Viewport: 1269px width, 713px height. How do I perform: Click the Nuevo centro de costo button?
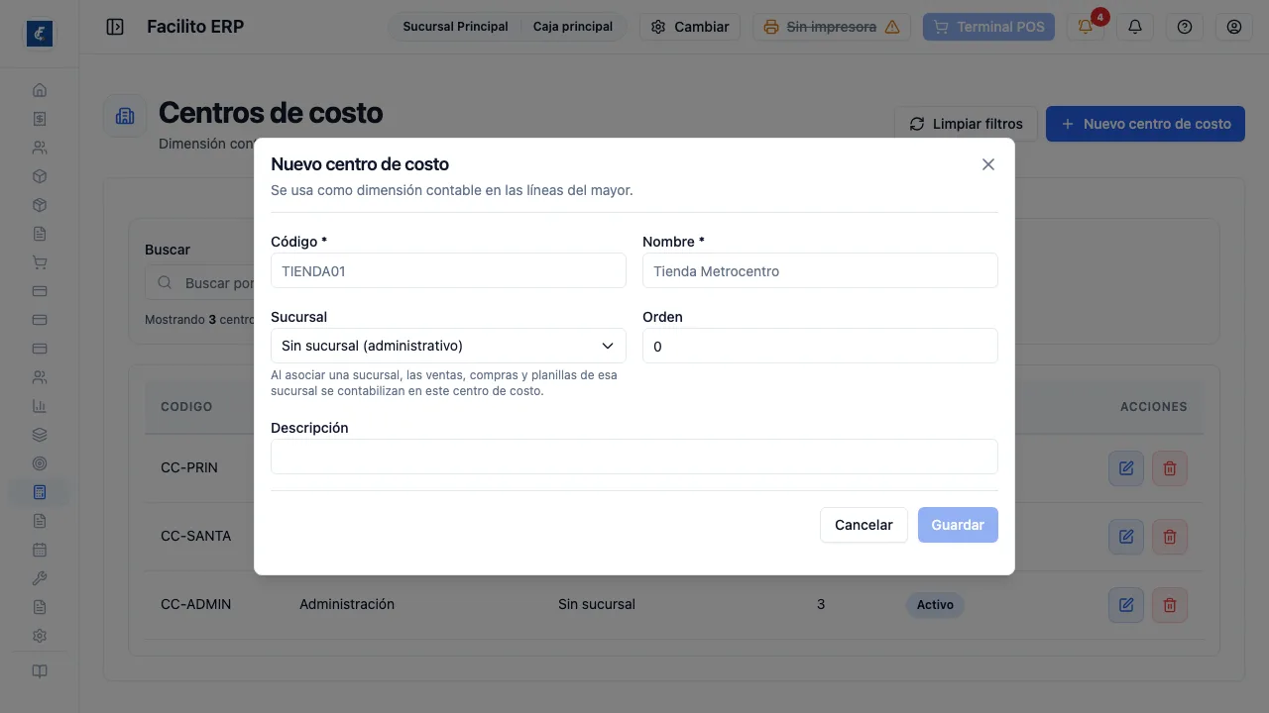click(x=1145, y=124)
